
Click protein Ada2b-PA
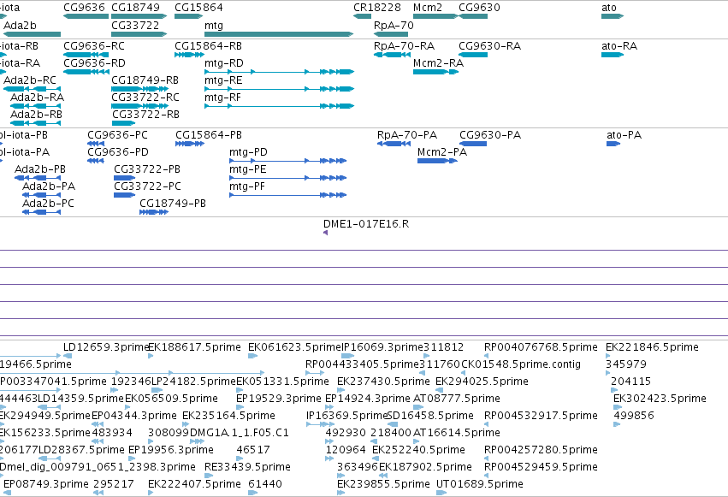coord(41,195)
